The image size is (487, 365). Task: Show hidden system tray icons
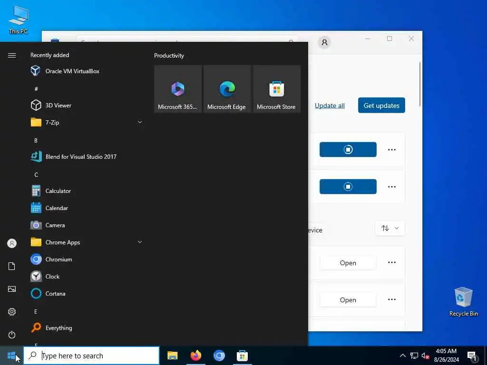pyautogui.click(x=402, y=355)
